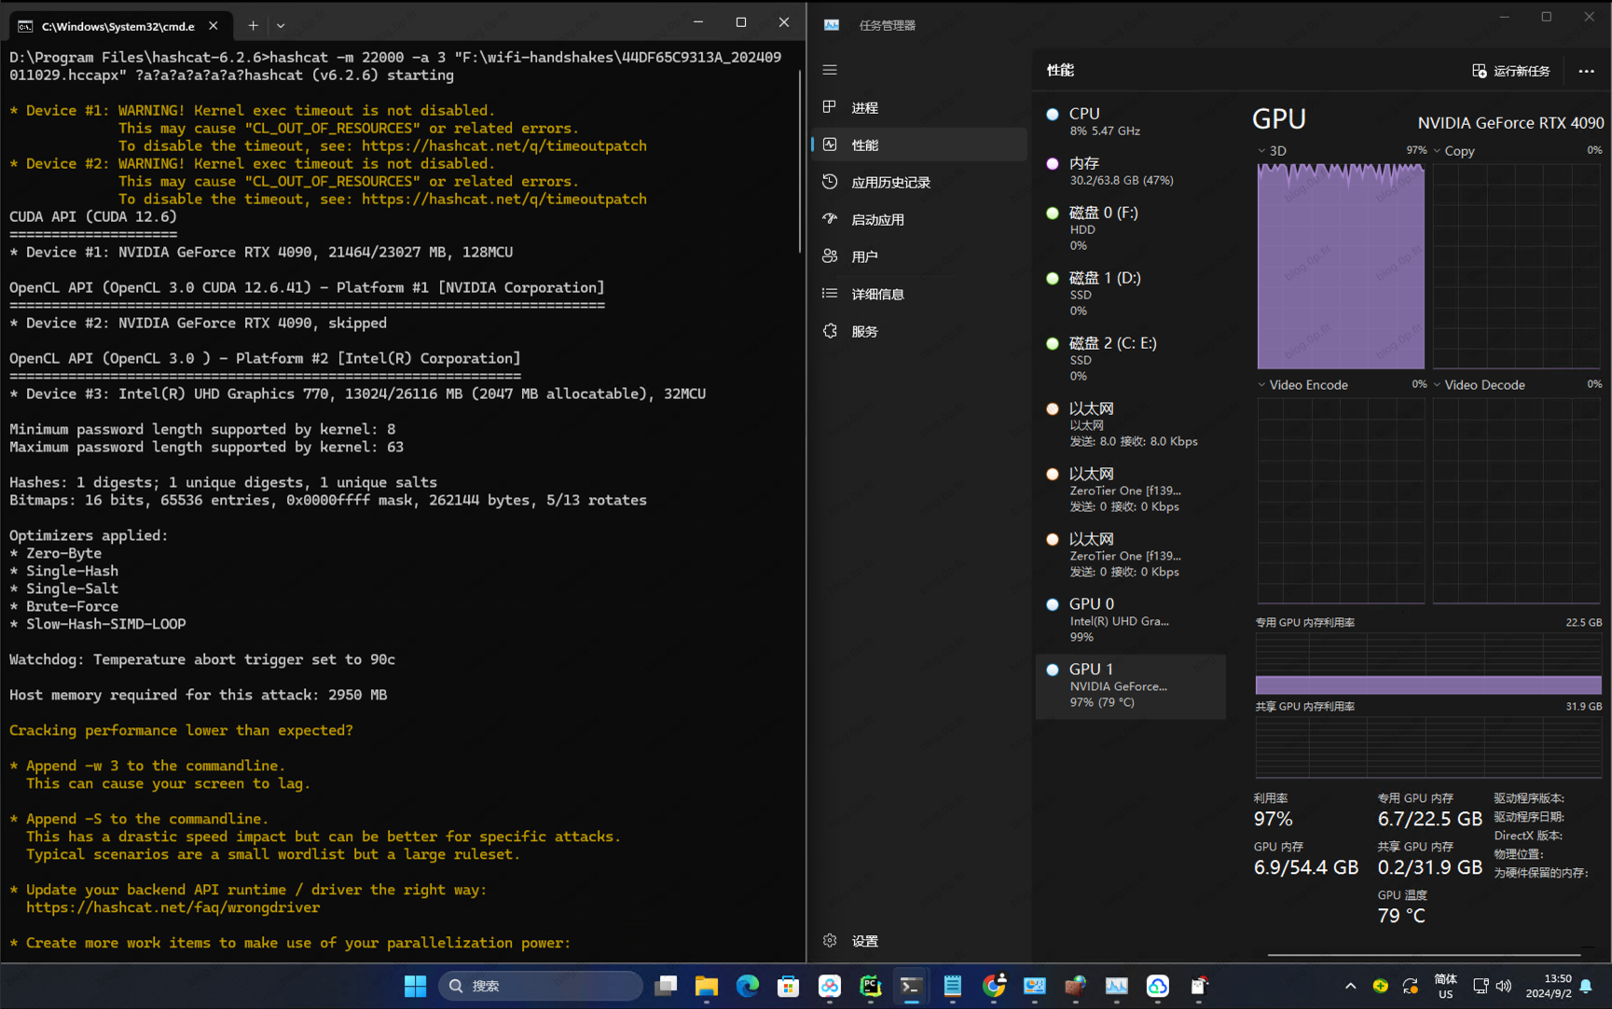
Task: Click the purple 3D utilization graph
Action: click(x=1341, y=266)
